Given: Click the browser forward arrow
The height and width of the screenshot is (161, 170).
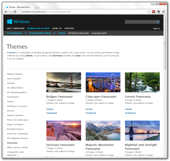Looking at the screenshot, I should (x=10, y=12).
